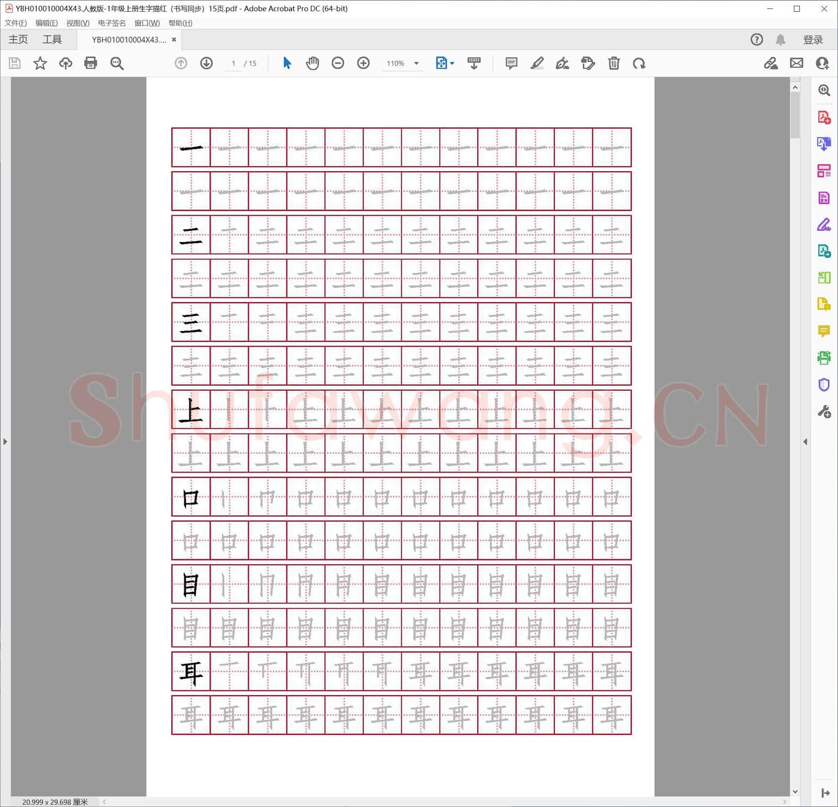
Task: Open the 窗口(W) menu
Action: pyautogui.click(x=147, y=23)
